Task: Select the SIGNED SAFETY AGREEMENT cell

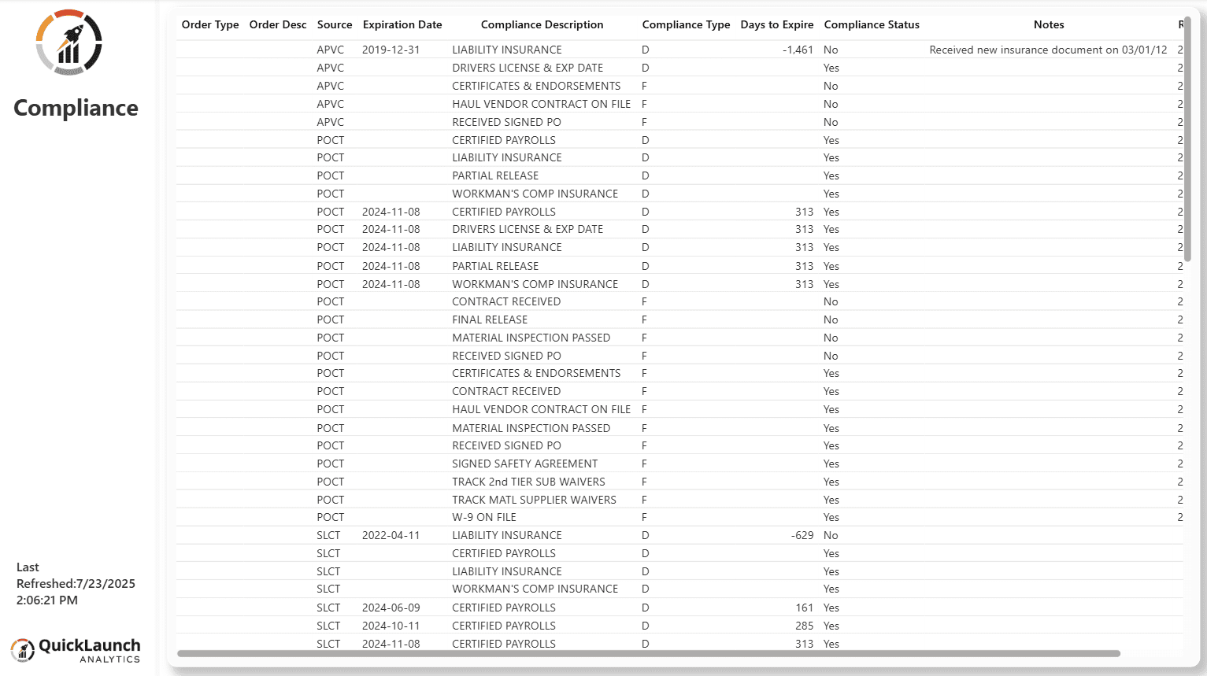Action: (525, 464)
